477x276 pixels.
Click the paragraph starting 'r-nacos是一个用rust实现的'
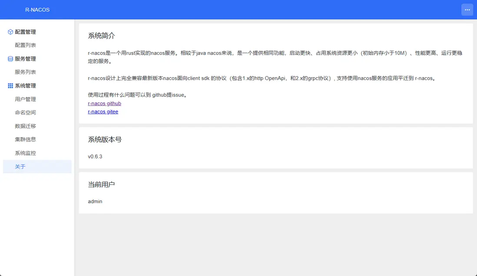(x=275, y=57)
